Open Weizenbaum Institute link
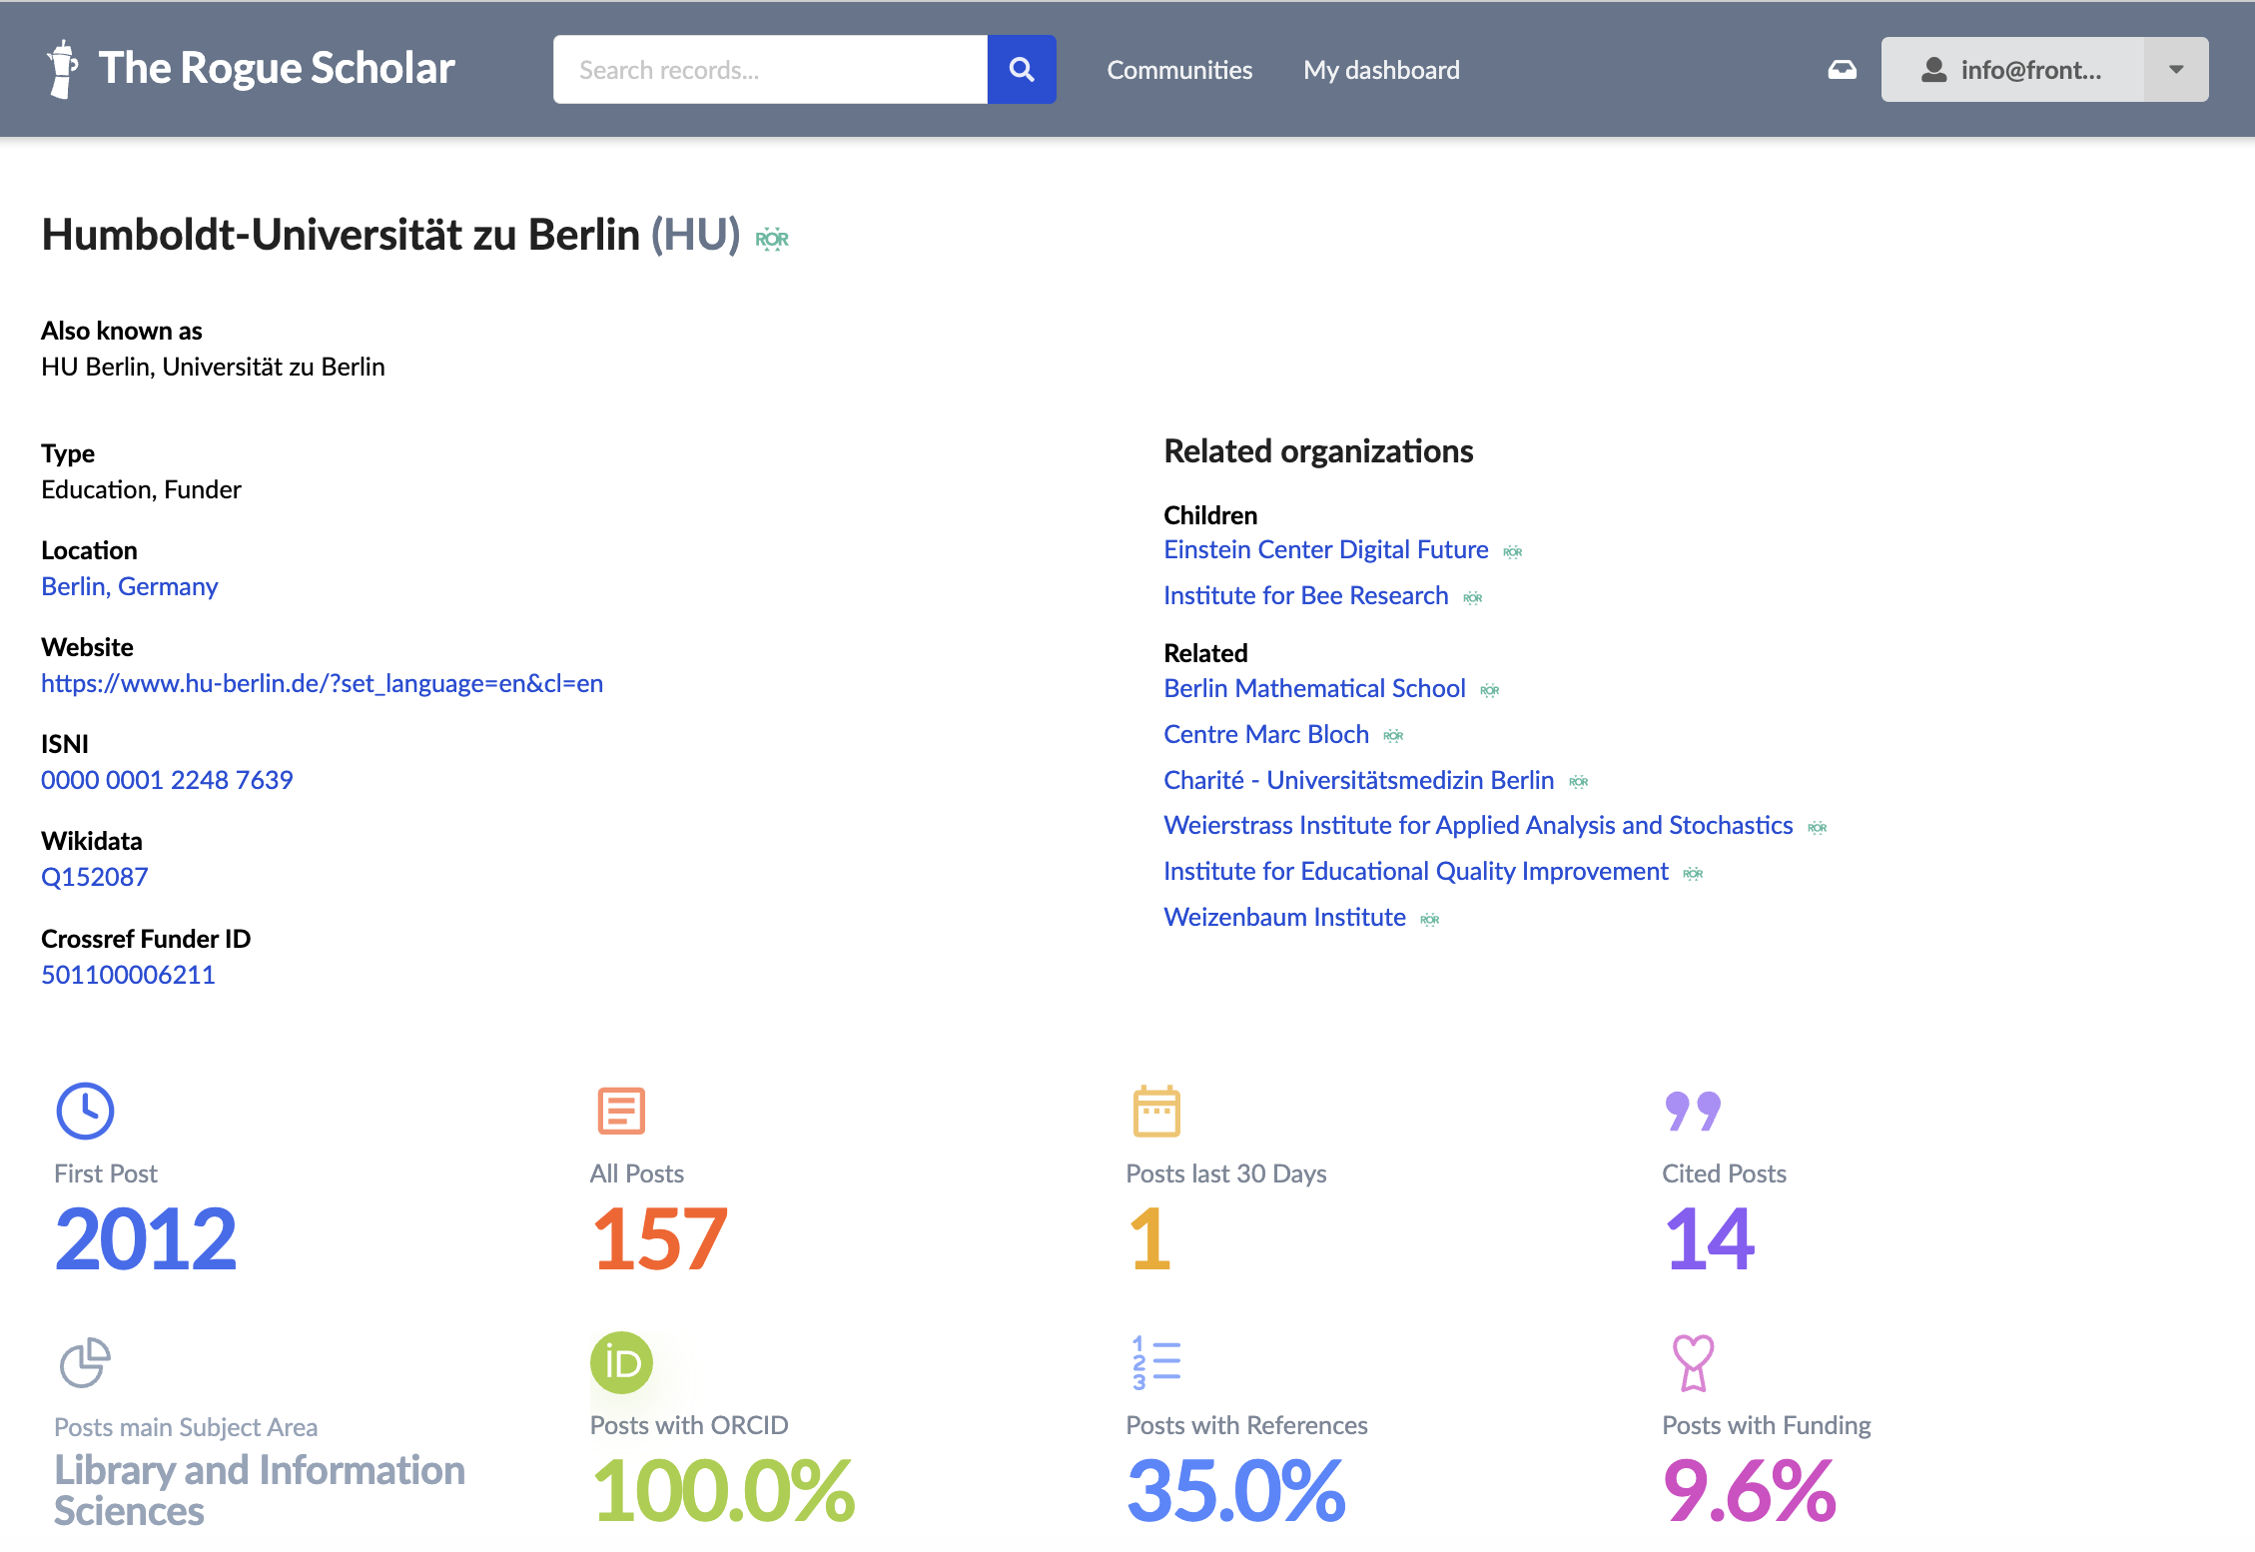The height and width of the screenshot is (1552, 2255). pos(1284,917)
